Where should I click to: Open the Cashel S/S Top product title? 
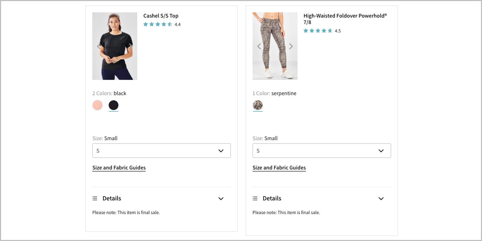coord(161,16)
